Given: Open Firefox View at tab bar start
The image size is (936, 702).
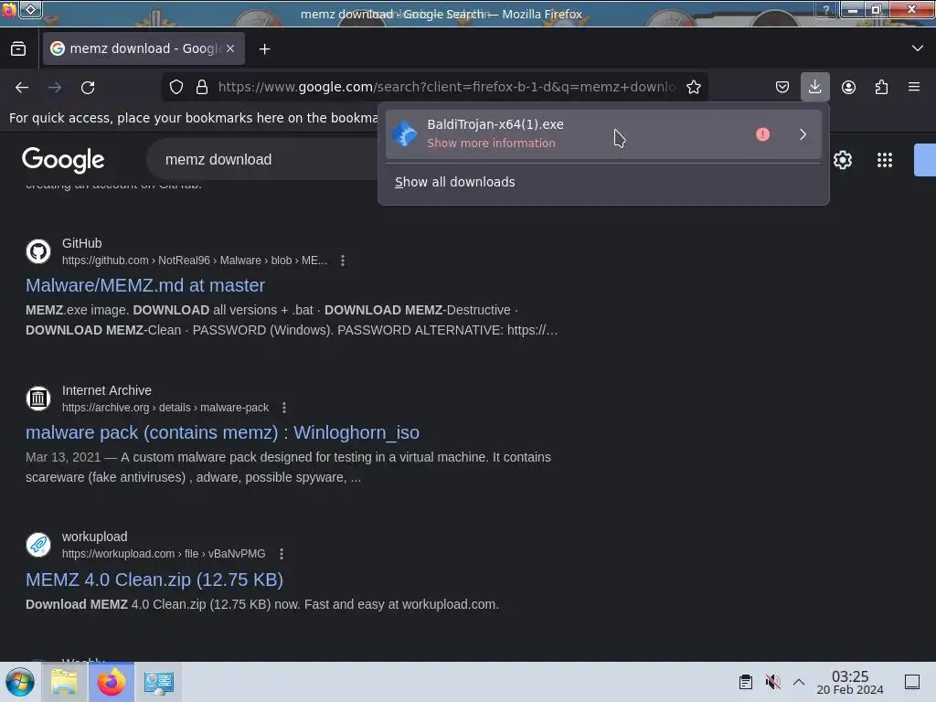Looking at the screenshot, I should (x=18, y=49).
